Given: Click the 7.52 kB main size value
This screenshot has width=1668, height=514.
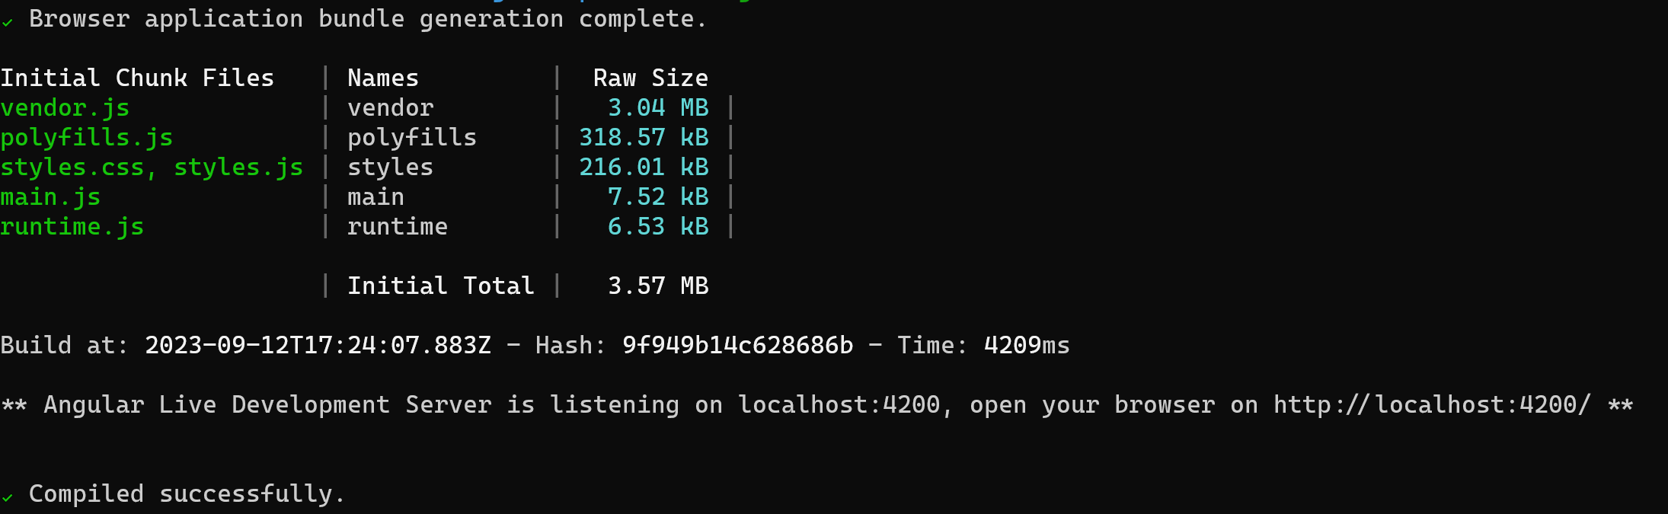Looking at the screenshot, I should point(658,196).
